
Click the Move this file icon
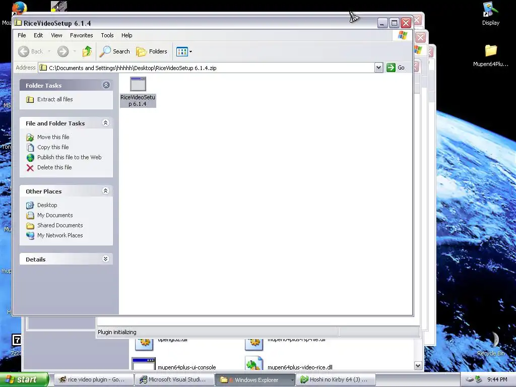(30, 138)
